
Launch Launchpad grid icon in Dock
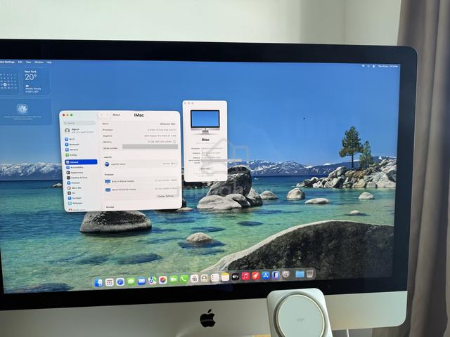[110, 282]
